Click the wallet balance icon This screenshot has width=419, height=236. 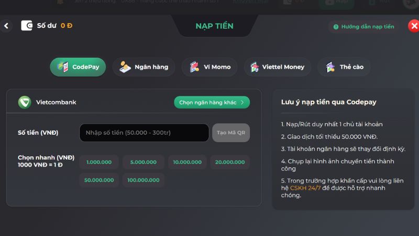tap(27, 26)
